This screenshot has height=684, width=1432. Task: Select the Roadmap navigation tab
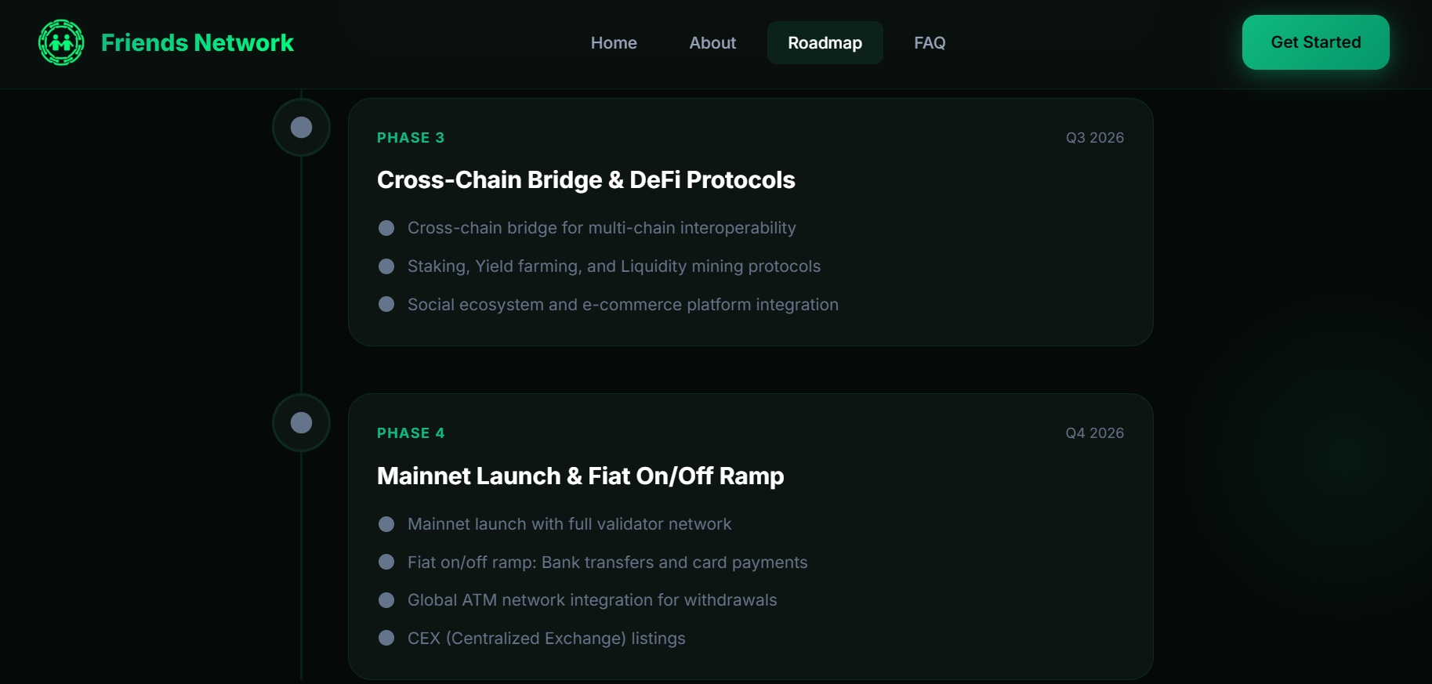[x=825, y=43]
